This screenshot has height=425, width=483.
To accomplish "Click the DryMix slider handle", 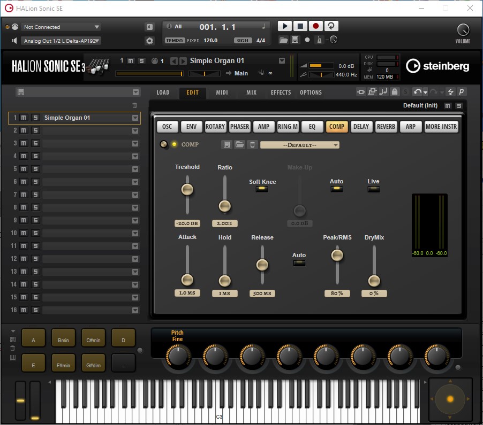I will [374, 281].
